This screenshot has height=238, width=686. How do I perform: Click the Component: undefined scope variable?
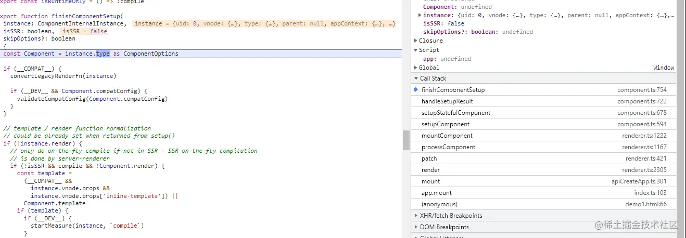[x=457, y=7]
